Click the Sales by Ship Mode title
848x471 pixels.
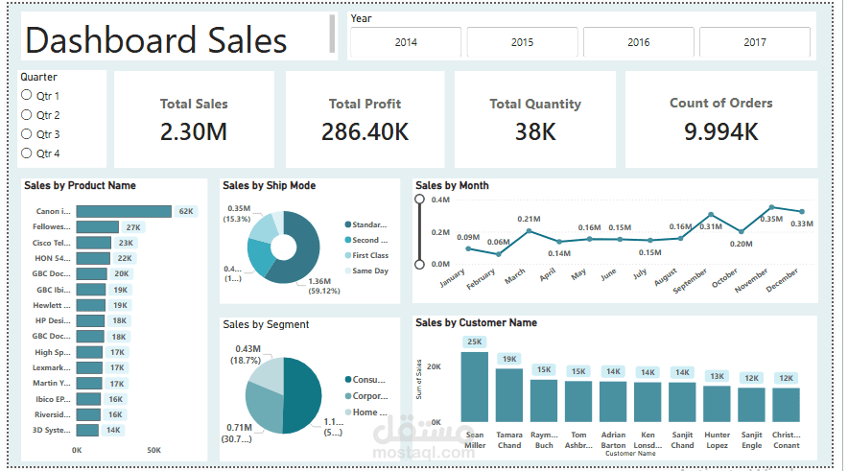[x=269, y=185]
